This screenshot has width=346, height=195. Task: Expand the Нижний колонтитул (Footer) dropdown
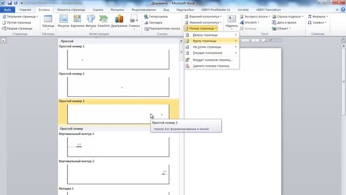[221, 23]
